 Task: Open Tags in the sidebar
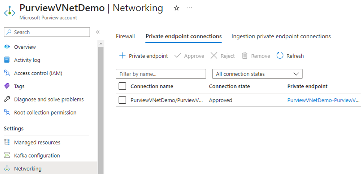pyautogui.click(x=19, y=86)
